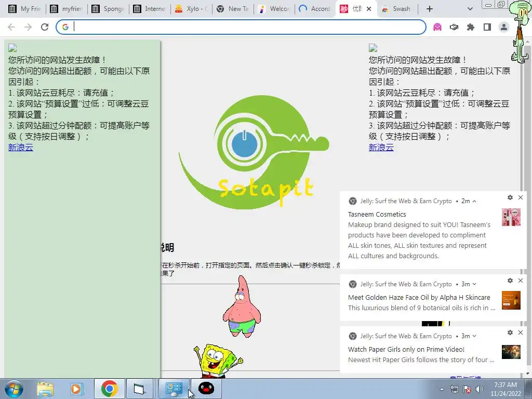
Task: Click the 新浪云 link in left panel
Action: coord(21,147)
